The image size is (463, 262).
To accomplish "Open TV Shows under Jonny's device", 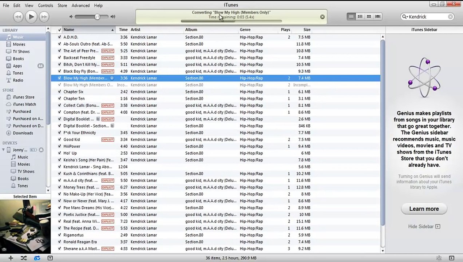I will 26,171.
